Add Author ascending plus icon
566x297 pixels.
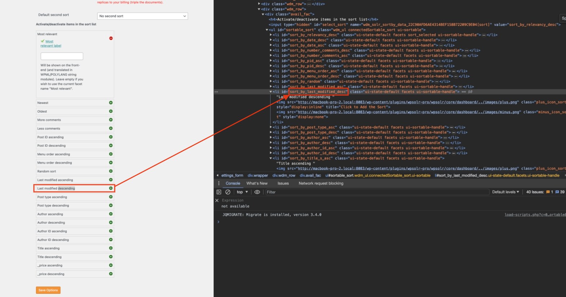[x=111, y=214]
